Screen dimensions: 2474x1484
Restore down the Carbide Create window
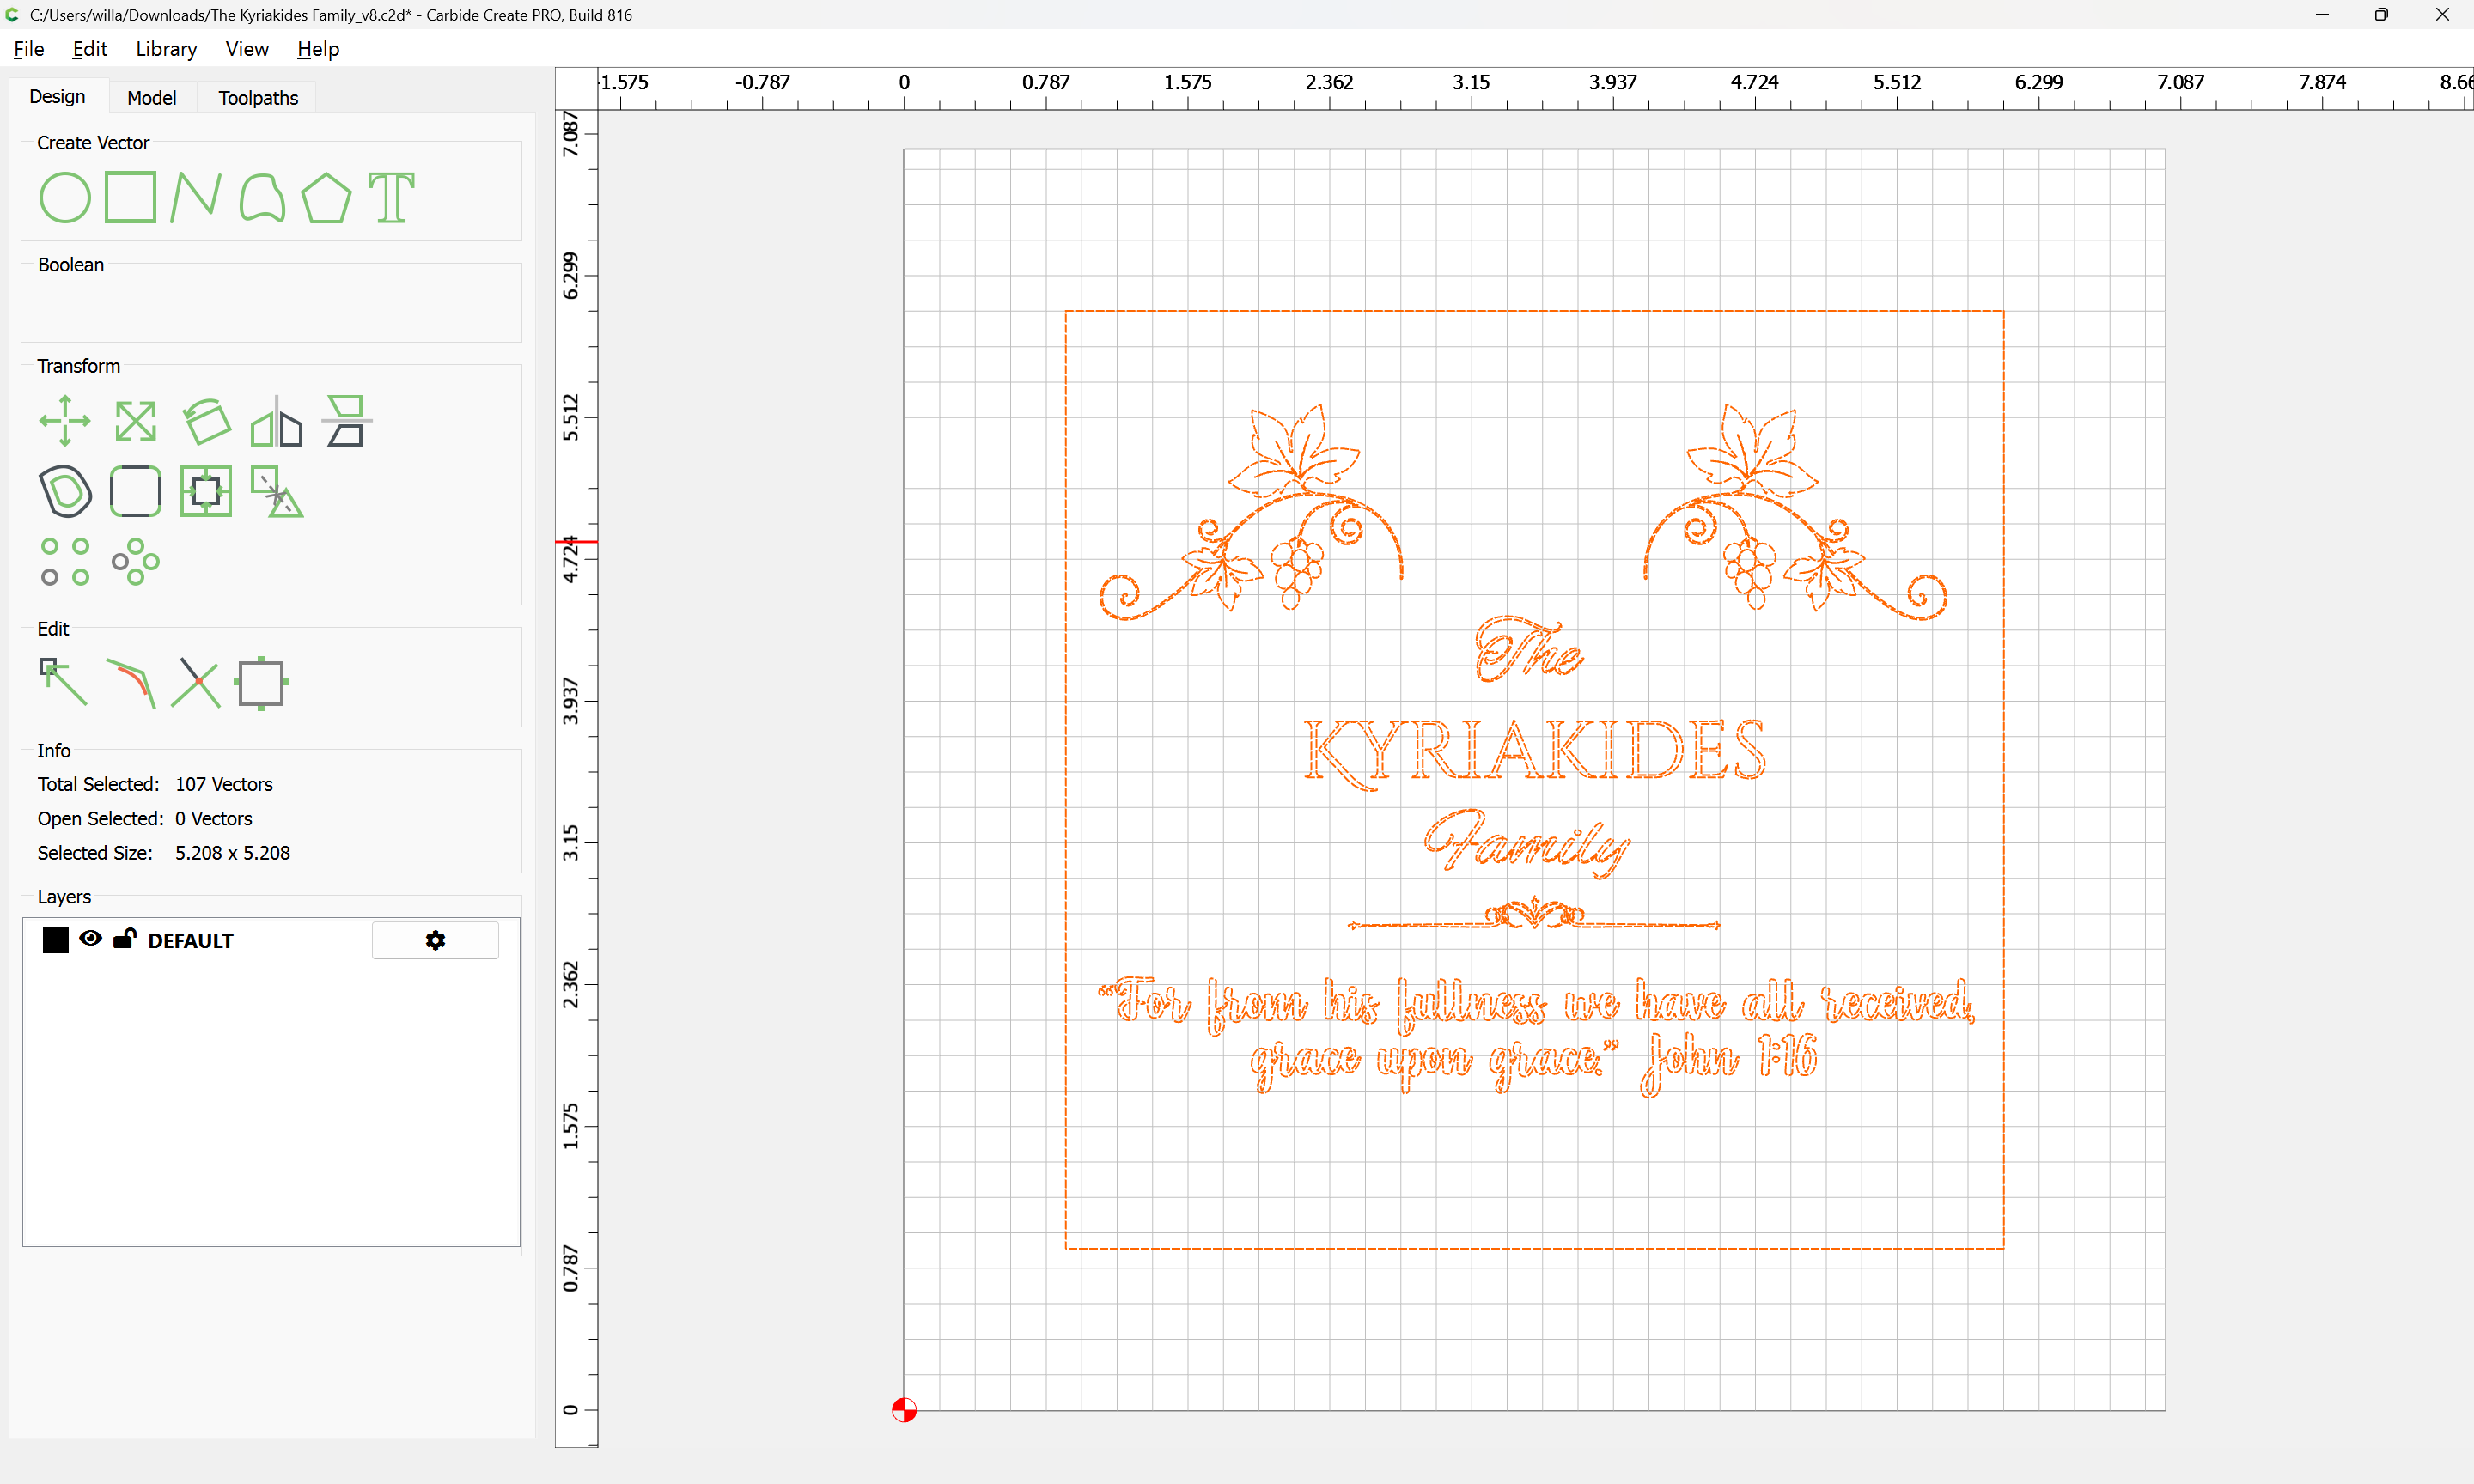point(2382,15)
